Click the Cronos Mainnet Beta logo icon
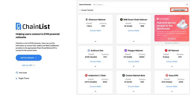Viewport: 190px width, 95px height. (x=123, y=75)
